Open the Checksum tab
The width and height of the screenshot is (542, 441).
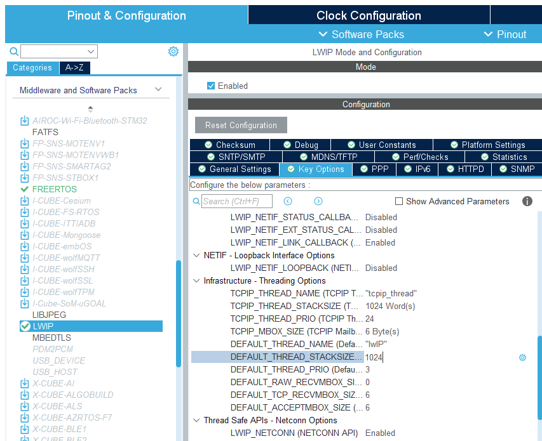coord(230,145)
